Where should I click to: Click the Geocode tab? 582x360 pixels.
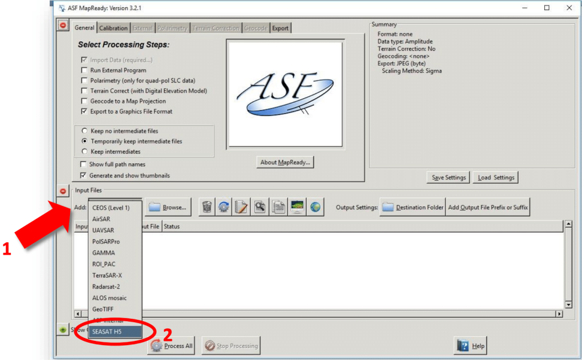[x=256, y=28]
